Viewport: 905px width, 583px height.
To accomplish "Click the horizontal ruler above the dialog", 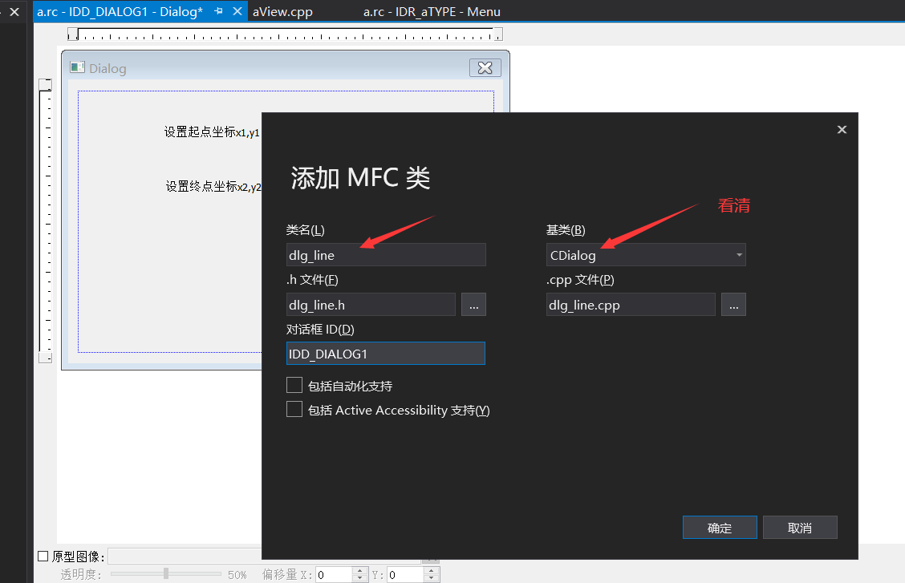I will tap(285, 34).
